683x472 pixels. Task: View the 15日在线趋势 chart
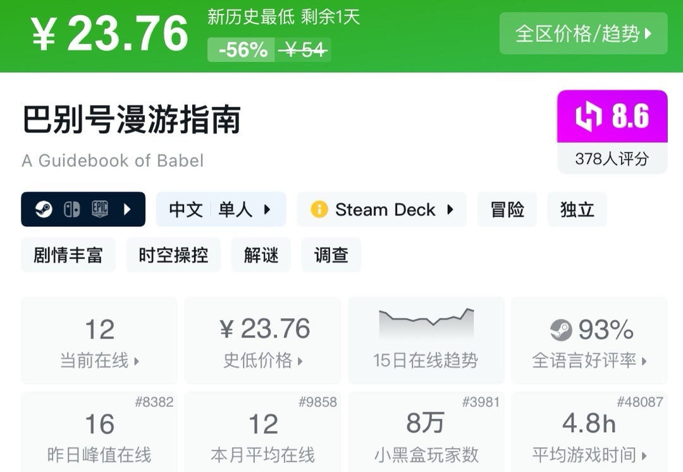coord(426,342)
